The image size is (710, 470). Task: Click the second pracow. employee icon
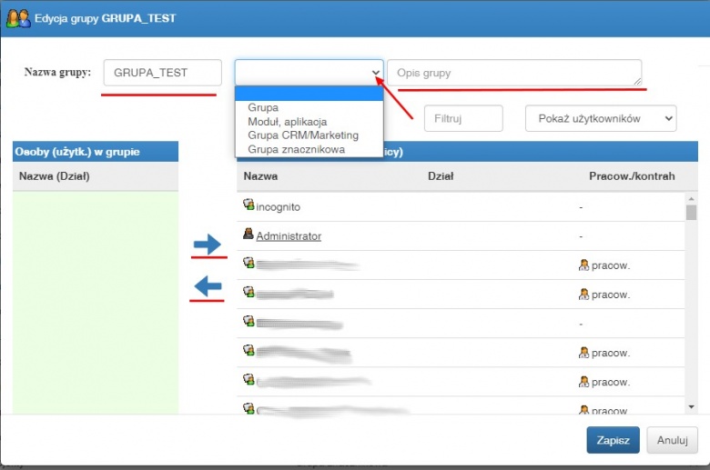[583, 295]
